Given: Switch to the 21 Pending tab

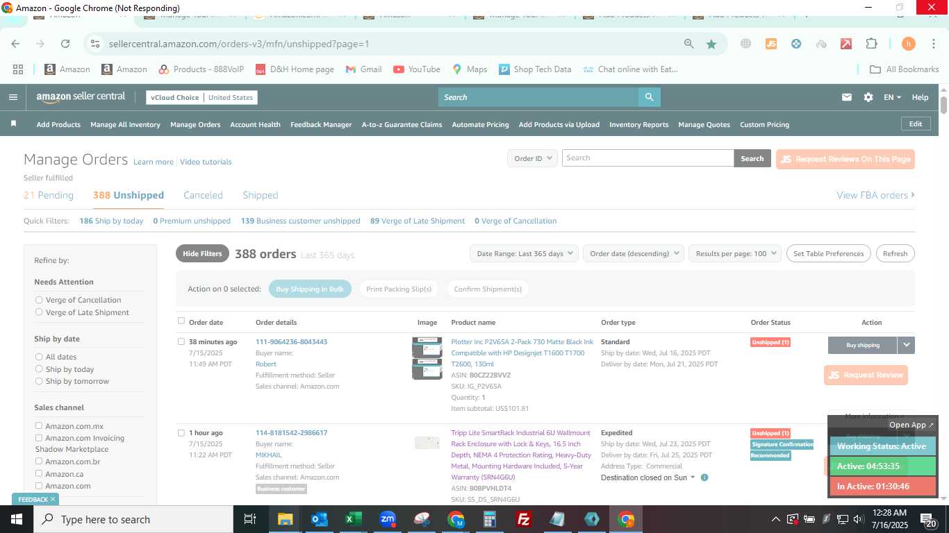Looking at the screenshot, I should 49,195.
